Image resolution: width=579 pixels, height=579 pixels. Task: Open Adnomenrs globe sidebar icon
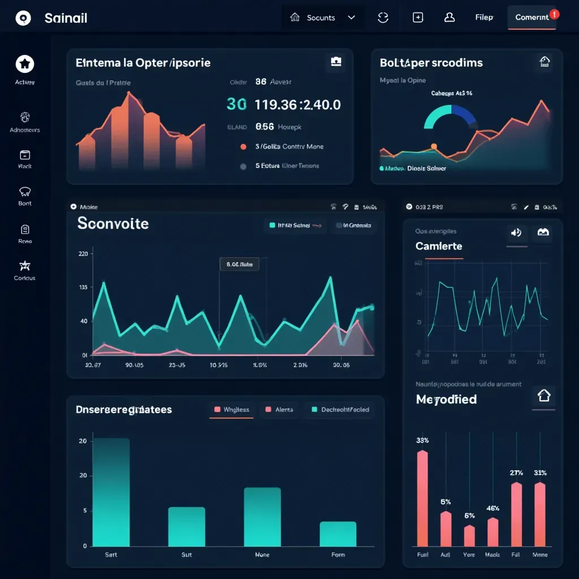click(25, 118)
